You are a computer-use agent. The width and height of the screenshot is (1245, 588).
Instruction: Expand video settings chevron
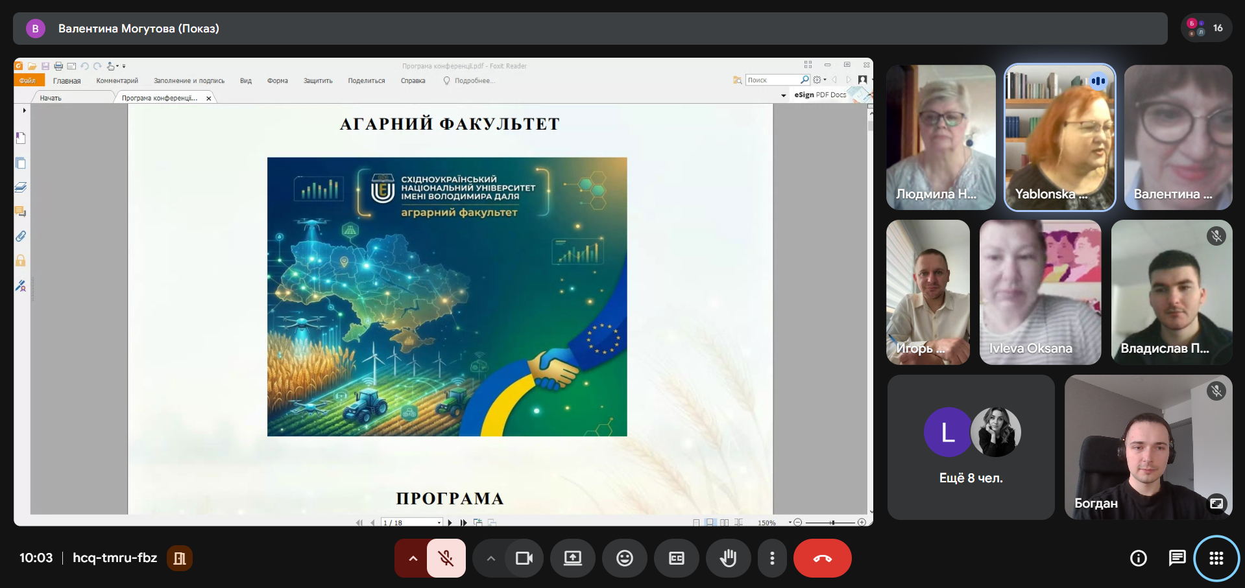pos(490,558)
